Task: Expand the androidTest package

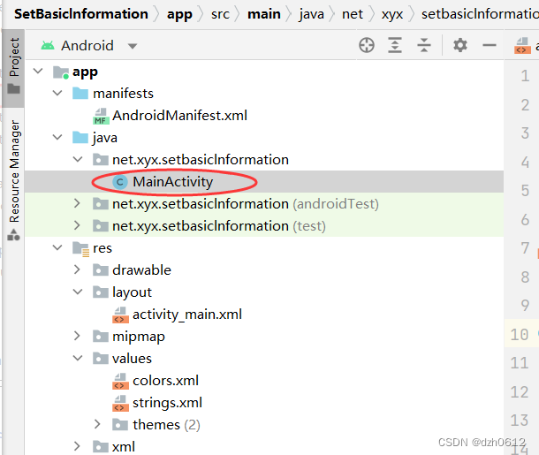Action: click(x=77, y=203)
